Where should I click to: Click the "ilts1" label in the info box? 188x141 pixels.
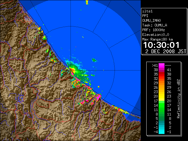pyautogui.click(x=147, y=11)
